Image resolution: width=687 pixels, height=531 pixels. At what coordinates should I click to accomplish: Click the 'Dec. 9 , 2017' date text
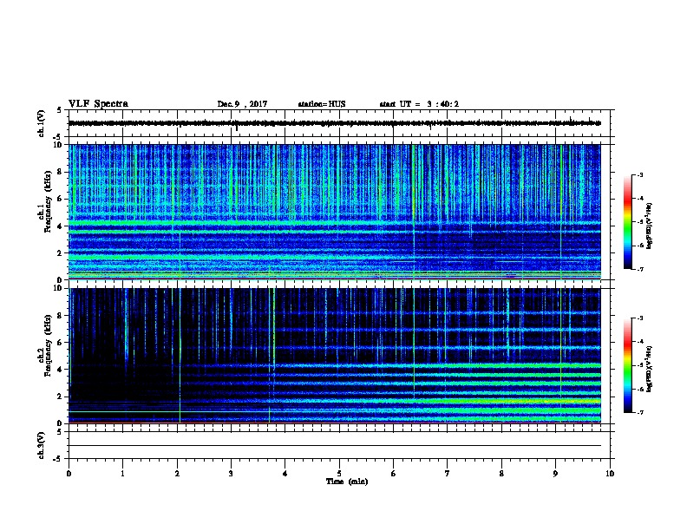(242, 104)
